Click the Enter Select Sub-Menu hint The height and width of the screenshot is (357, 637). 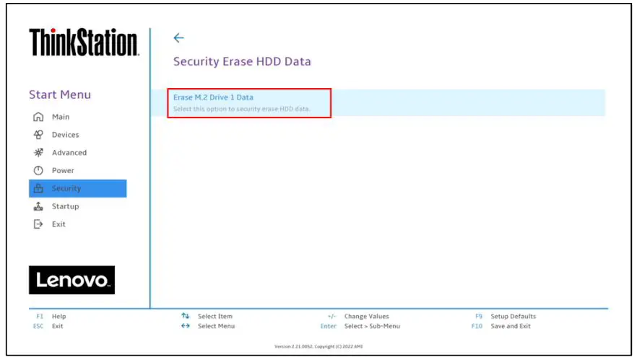(360, 326)
